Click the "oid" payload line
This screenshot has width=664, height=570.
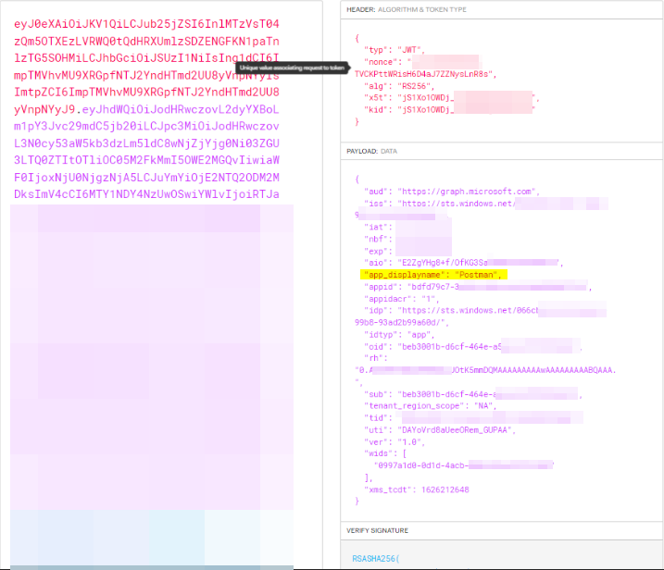point(472,347)
